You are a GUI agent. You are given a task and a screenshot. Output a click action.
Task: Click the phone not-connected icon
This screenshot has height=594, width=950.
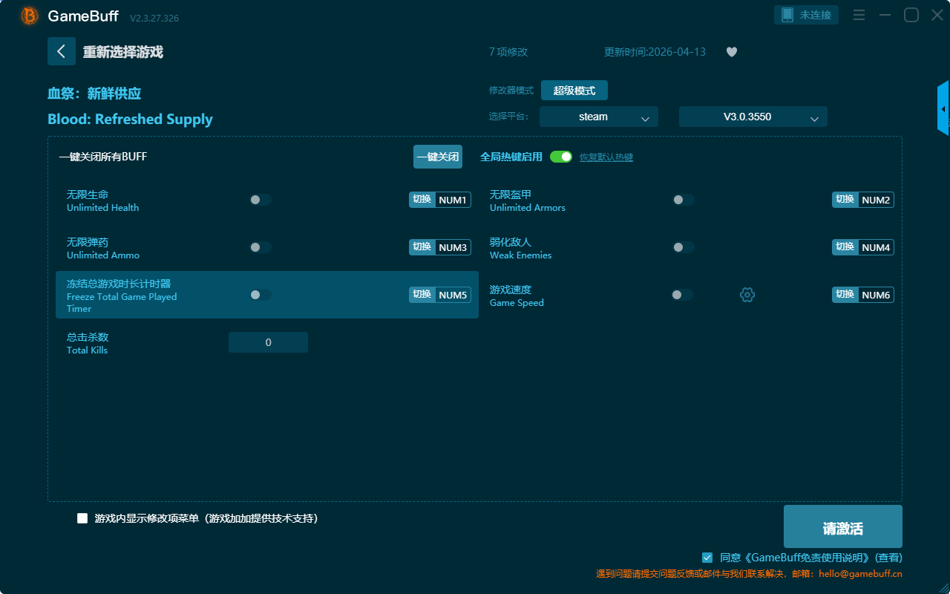[x=787, y=15]
